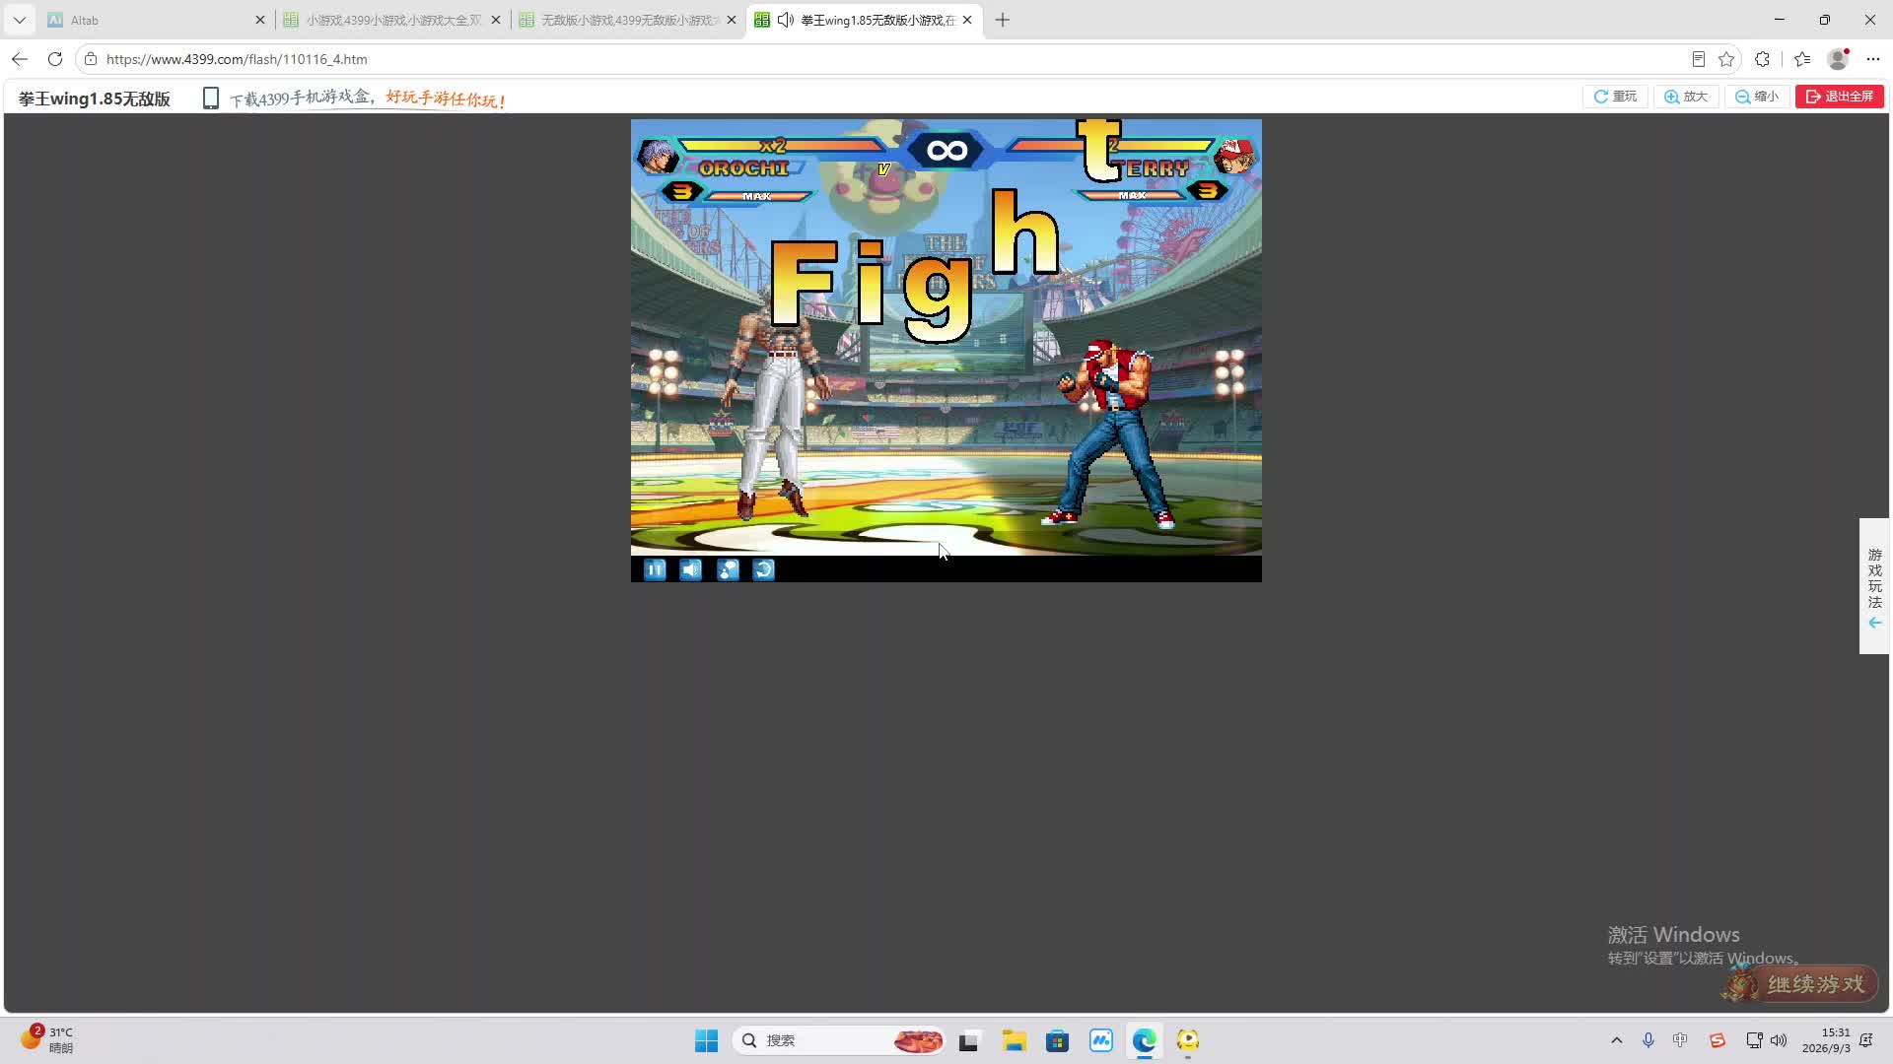
Task: Open network settings tray icon
Action: (x=1754, y=1040)
